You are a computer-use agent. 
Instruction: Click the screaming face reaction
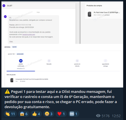pyautogui.click(x=24, y=114)
